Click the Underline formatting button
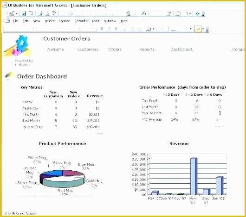 click(116, 29)
